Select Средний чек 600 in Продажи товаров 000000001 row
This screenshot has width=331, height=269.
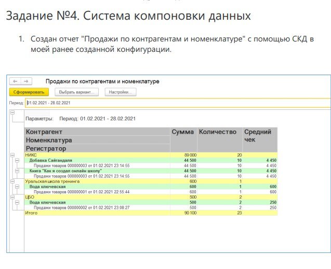[260, 192]
